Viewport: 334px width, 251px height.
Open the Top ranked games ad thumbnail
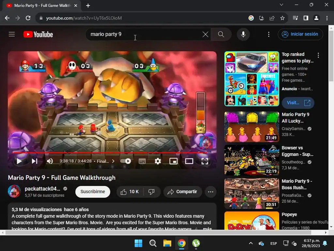point(251,79)
